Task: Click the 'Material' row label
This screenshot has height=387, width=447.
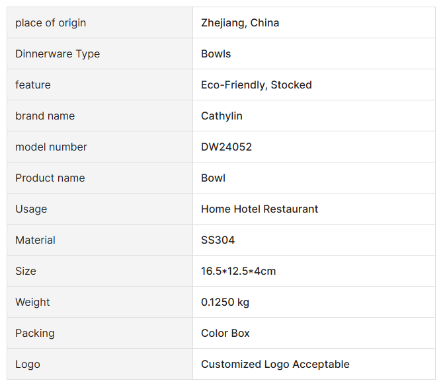Action: [36, 240]
